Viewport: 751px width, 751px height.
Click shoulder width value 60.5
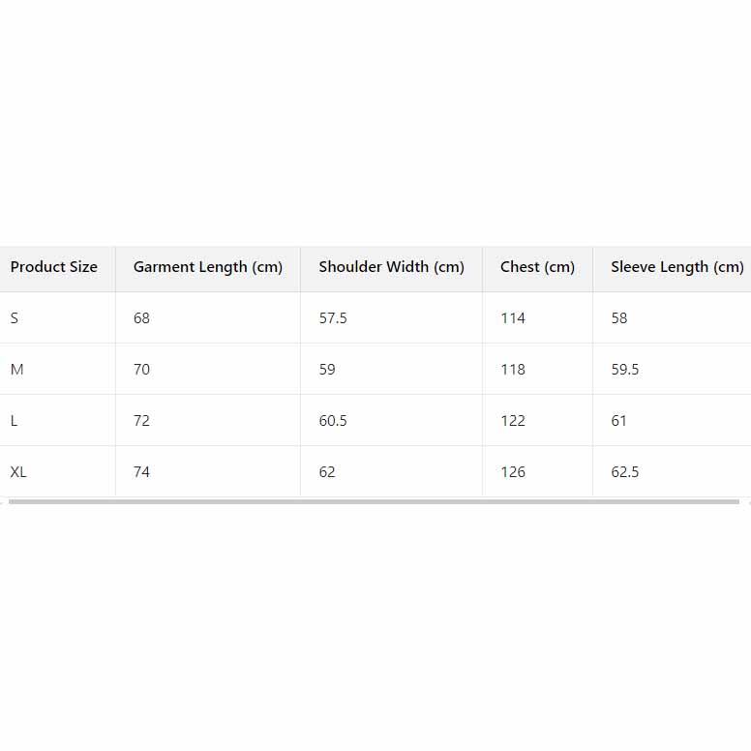click(x=333, y=421)
